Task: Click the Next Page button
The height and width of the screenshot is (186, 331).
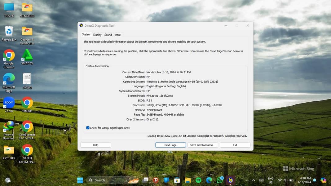Action: [x=170, y=145]
